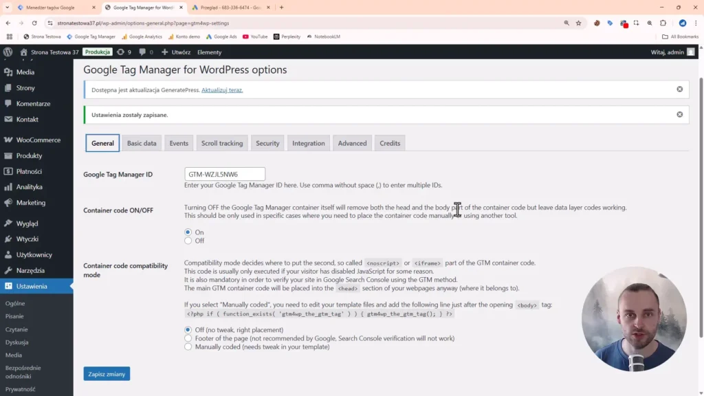Open browser zoom magnifier icon
Image resolution: width=704 pixels, height=396 pixels.
pyautogui.click(x=566, y=23)
